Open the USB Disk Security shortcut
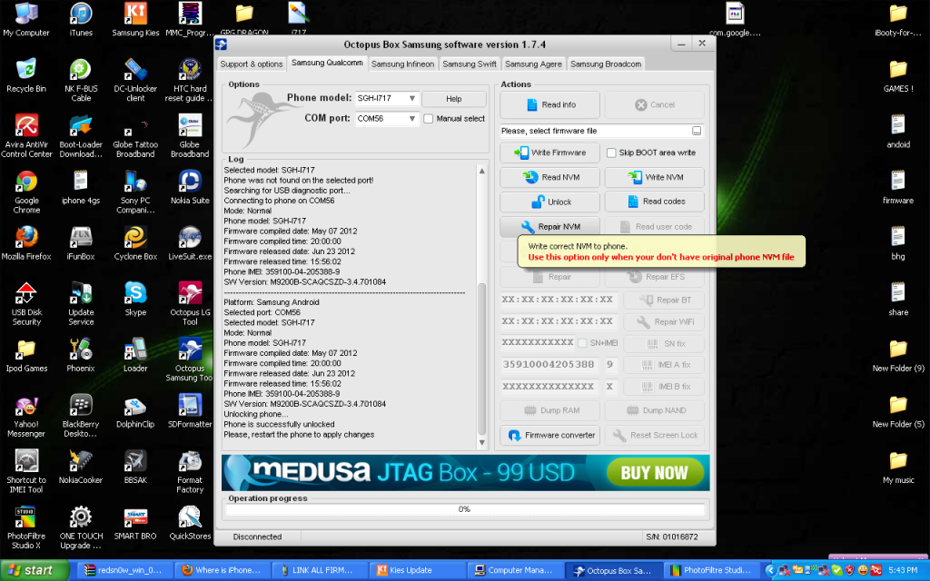The width and height of the screenshot is (930, 581). [26, 303]
